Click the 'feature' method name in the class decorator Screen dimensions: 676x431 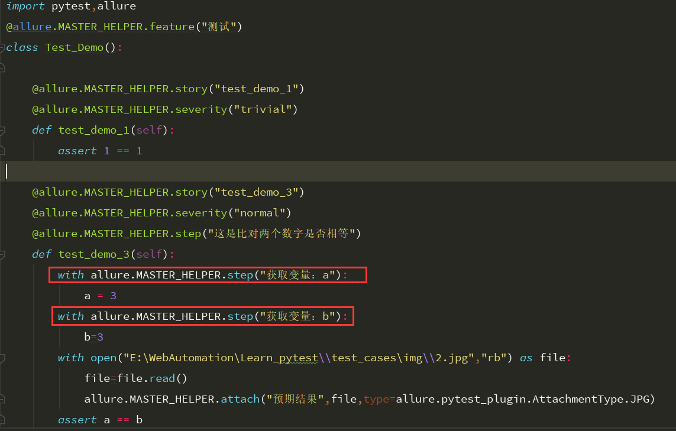(x=172, y=27)
